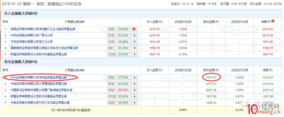Expand the 10次 50.00% arrow for 中国银河厦门美湖路
This screenshot has width=284, height=117.
(x=135, y=90)
